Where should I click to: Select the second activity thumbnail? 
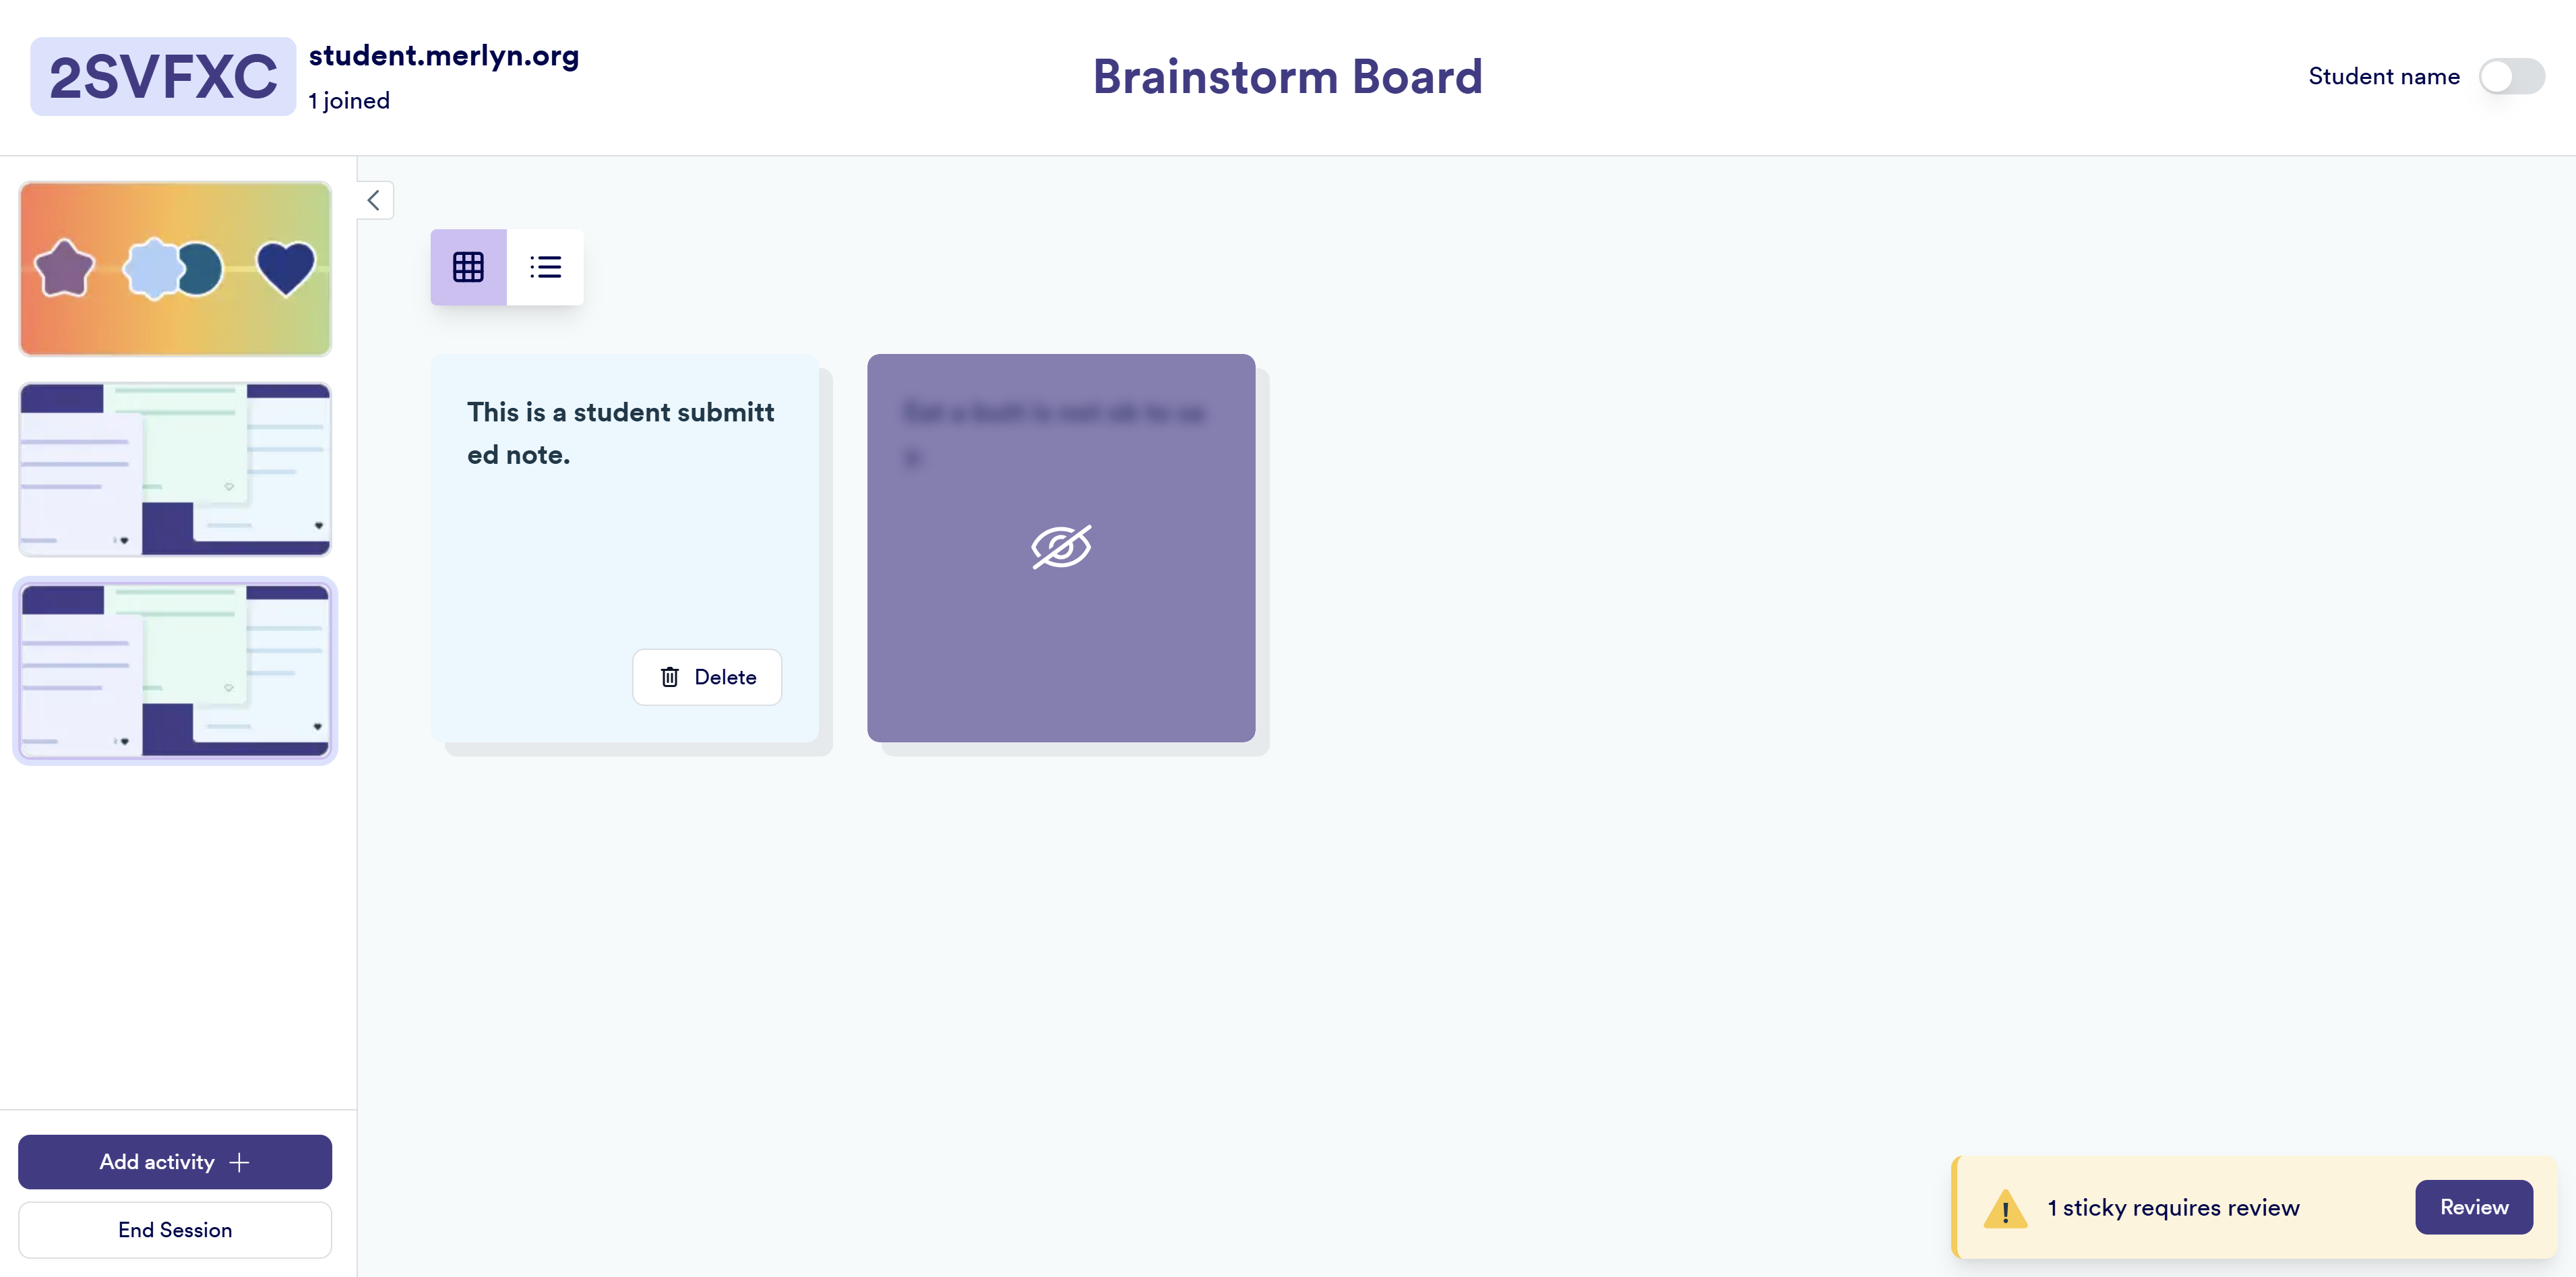[175, 469]
